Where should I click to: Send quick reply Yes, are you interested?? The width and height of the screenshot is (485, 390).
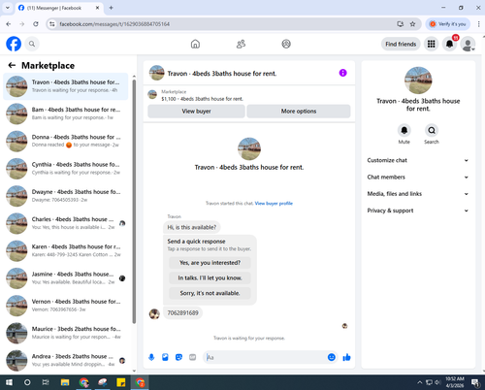(x=210, y=263)
